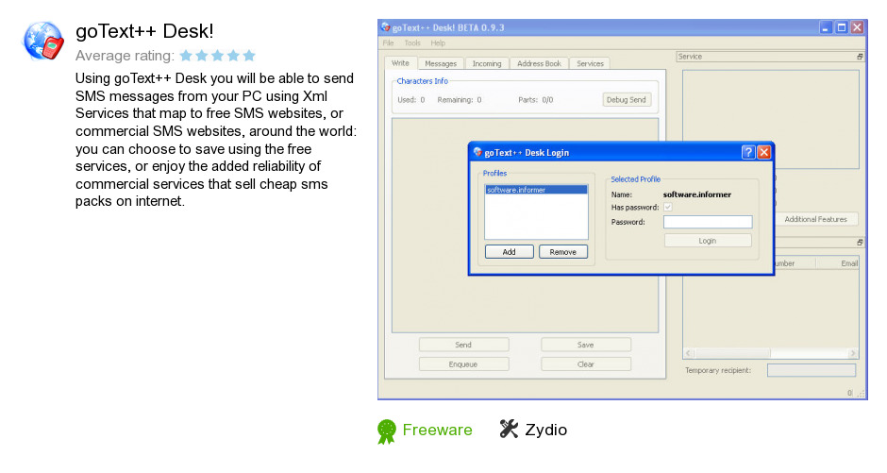
Task: Click the Send button
Action: click(x=463, y=345)
